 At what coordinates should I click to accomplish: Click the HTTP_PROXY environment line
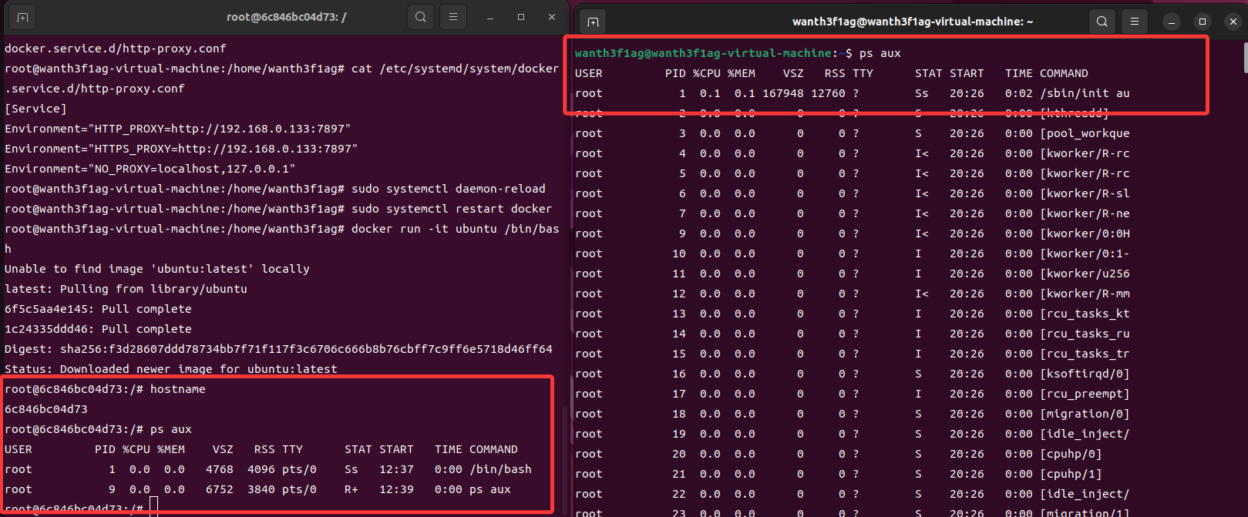tap(177, 129)
